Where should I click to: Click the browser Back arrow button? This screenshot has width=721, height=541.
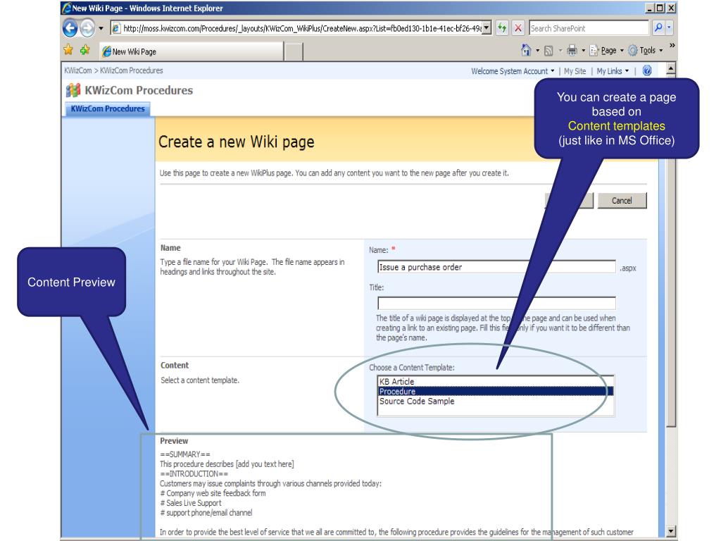[x=70, y=28]
